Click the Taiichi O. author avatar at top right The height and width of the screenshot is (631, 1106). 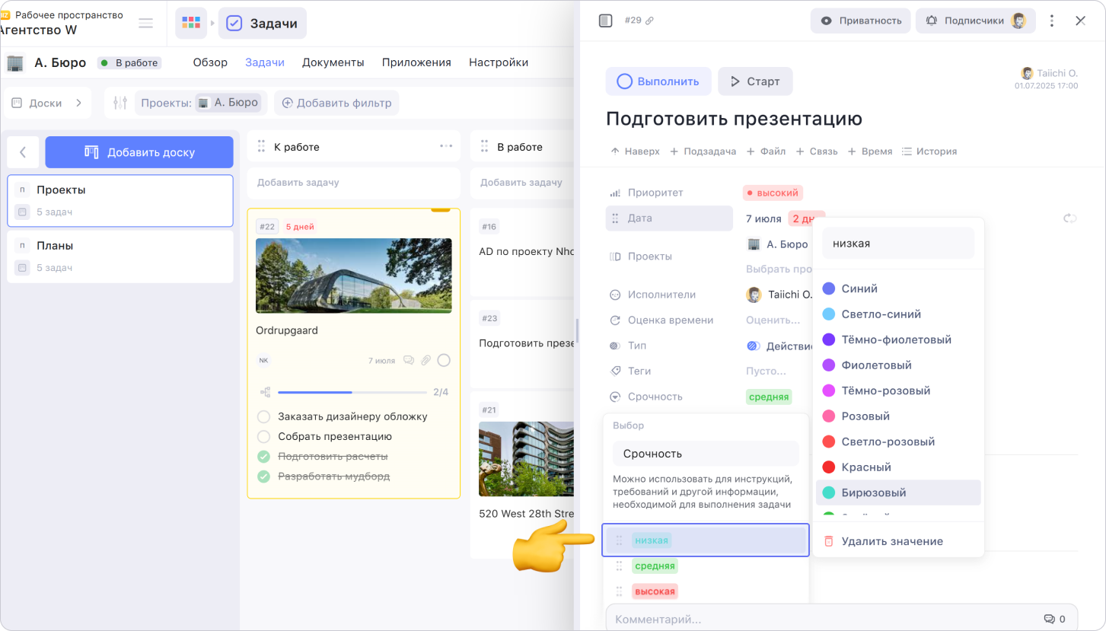1027,73
